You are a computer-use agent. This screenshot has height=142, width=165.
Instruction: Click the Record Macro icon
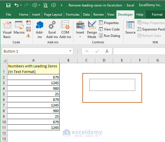pyautogui.click(x=28, y=23)
